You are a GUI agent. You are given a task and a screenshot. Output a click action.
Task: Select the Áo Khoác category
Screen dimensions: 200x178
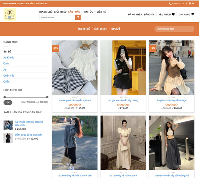[x=9, y=58]
